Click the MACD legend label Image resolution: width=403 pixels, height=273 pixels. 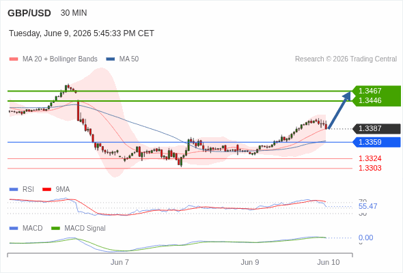click(33, 229)
